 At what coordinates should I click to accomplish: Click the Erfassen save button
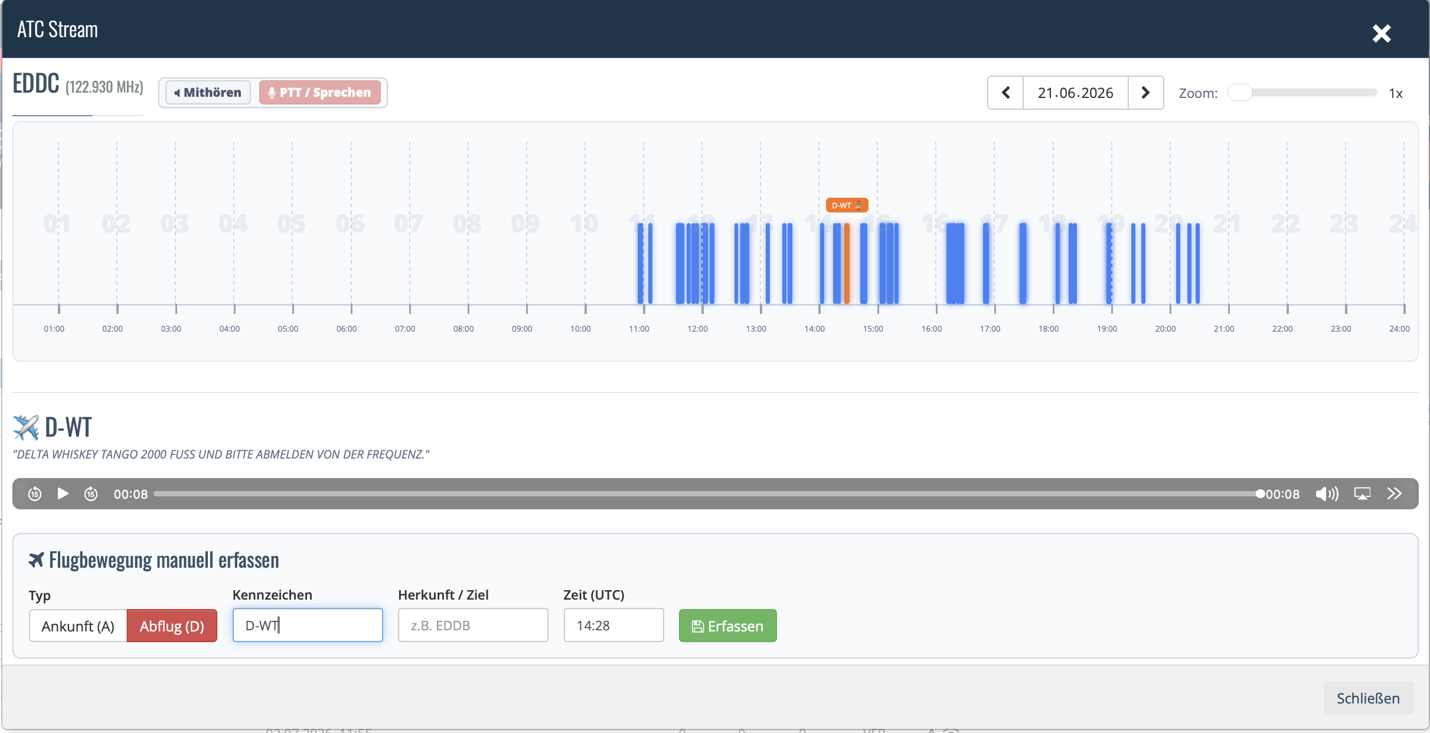pos(727,626)
